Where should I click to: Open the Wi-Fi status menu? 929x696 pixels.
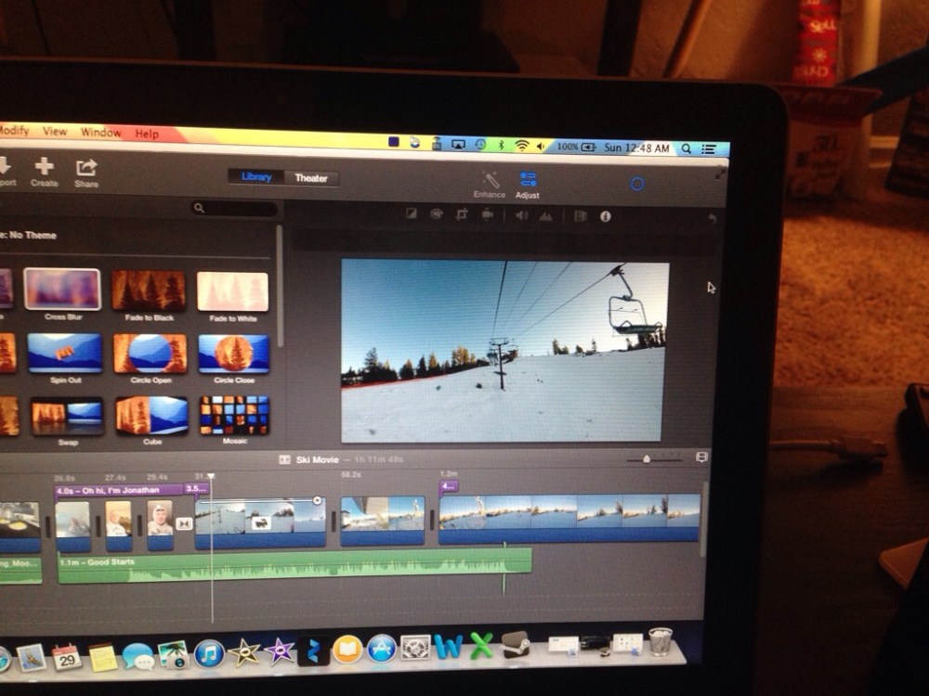[522, 146]
